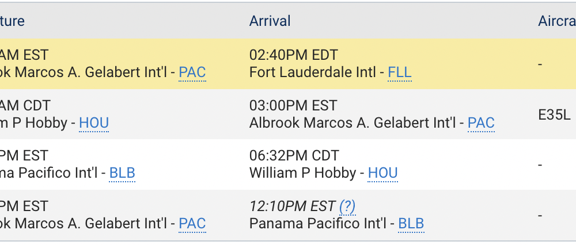The width and height of the screenshot is (576, 245).
Task: Open PAC link in bottom row departure
Action: click(192, 223)
